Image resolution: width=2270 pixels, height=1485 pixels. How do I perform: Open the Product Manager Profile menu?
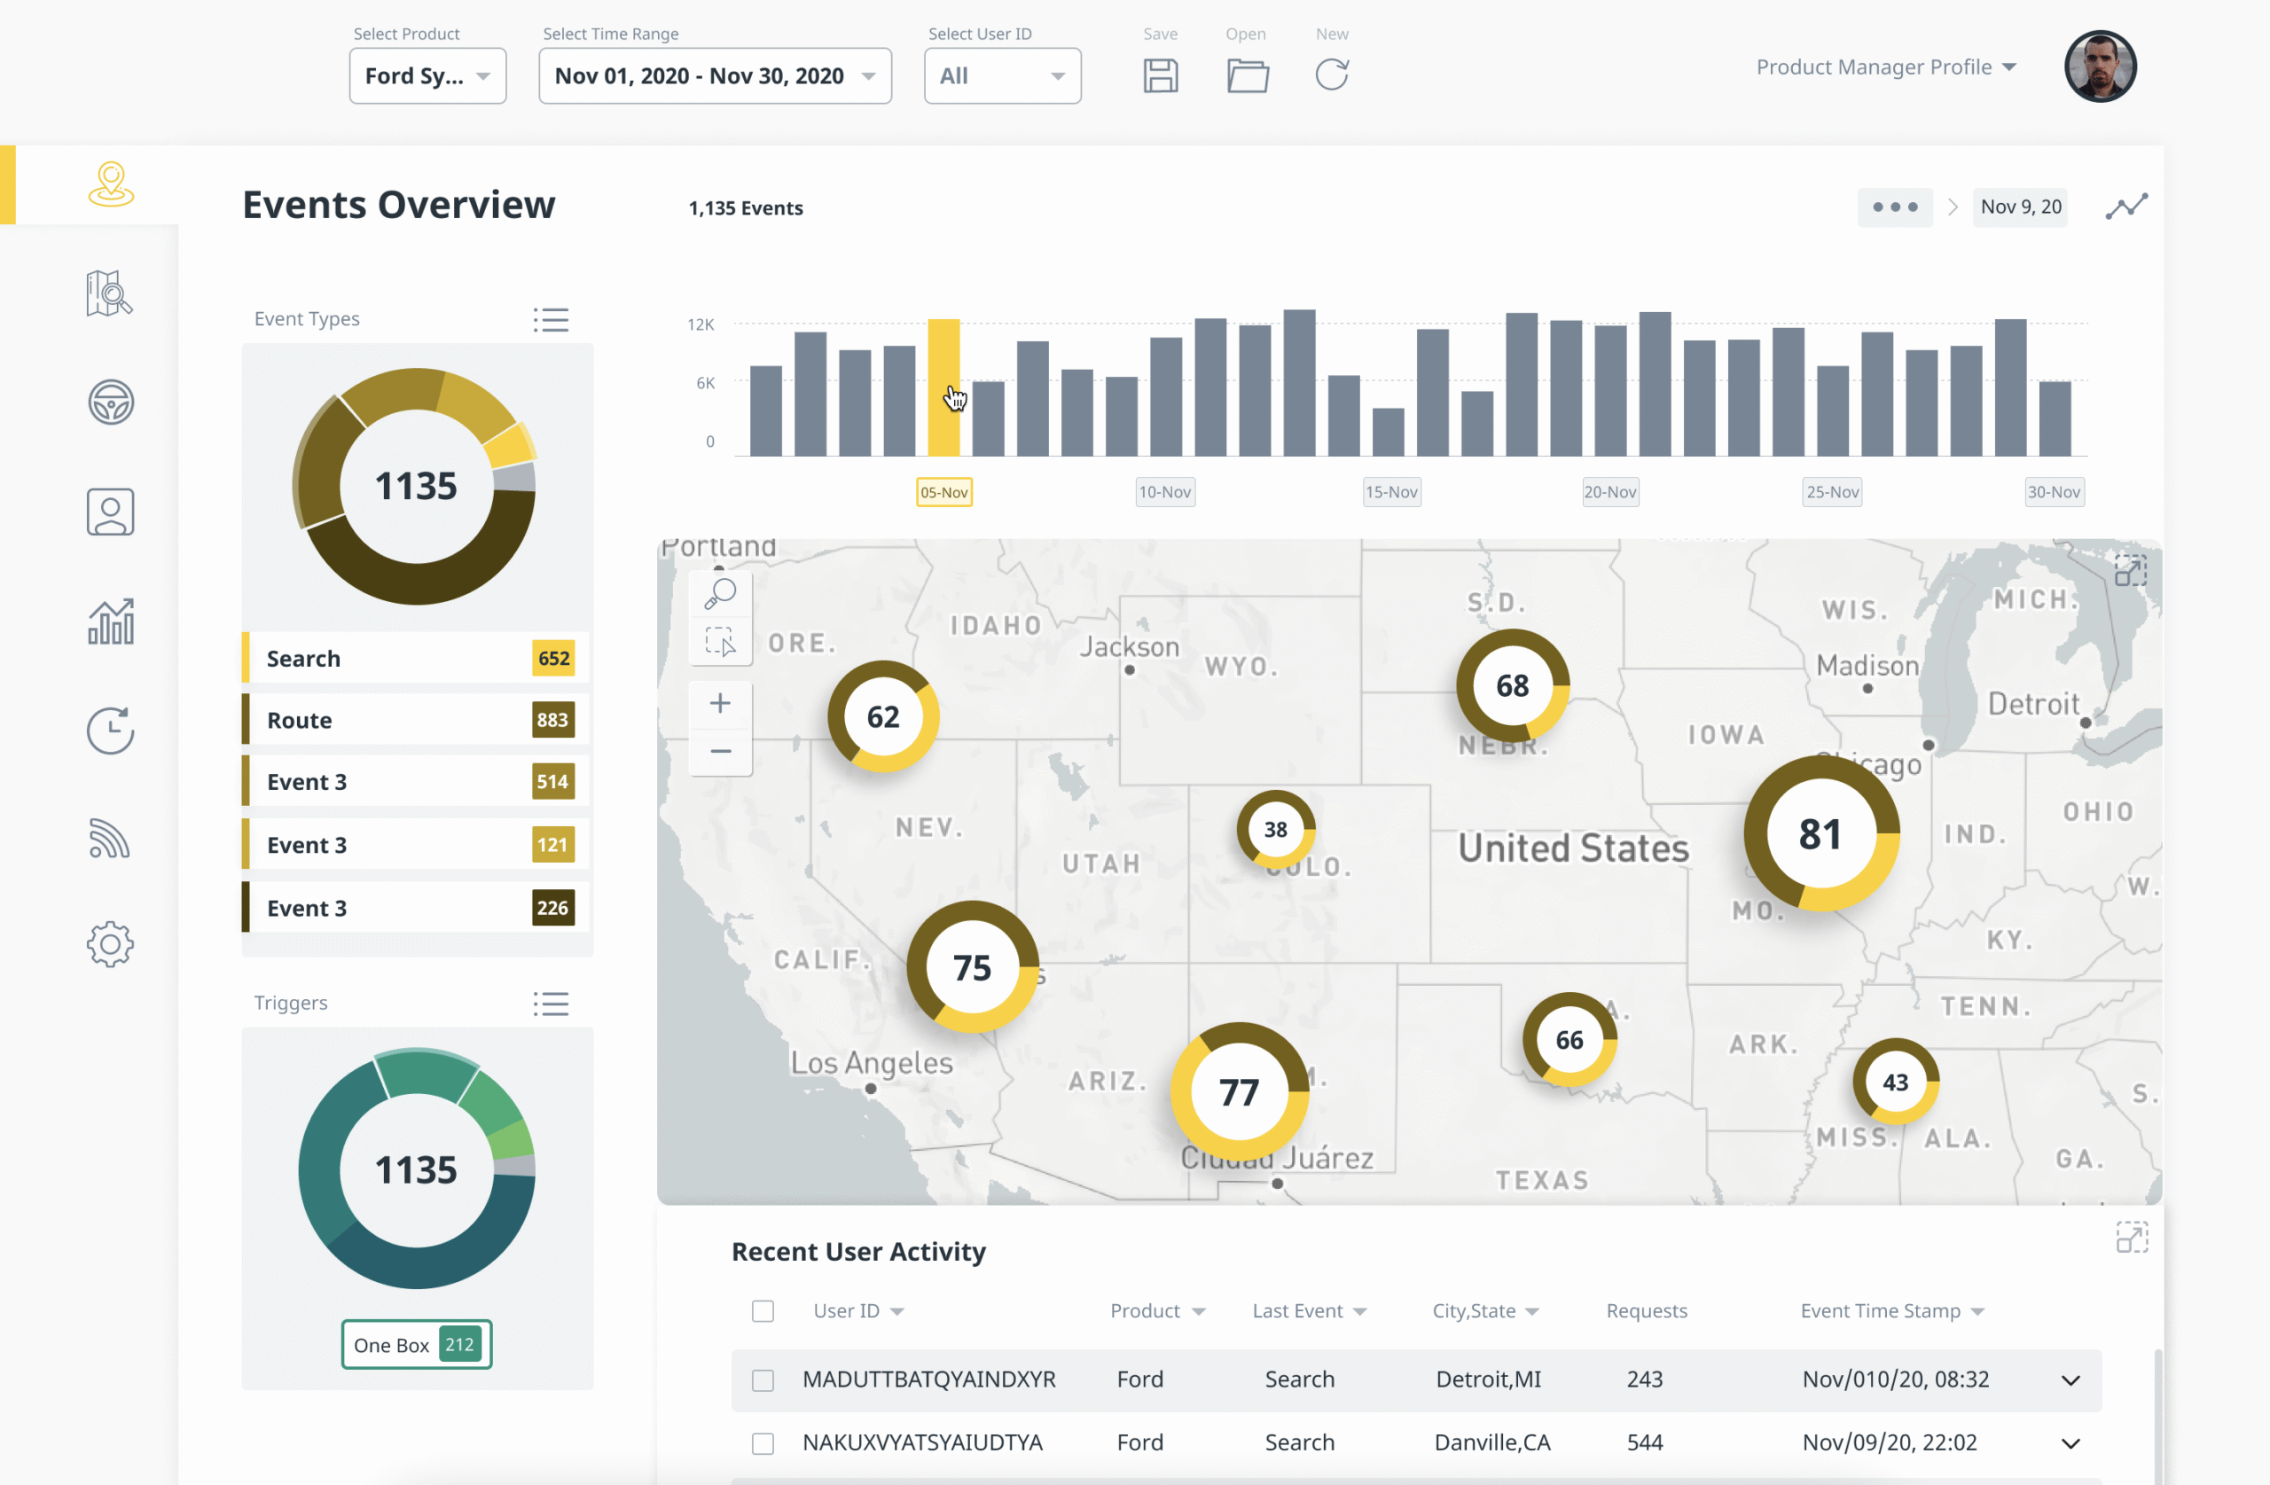point(1886,66)
